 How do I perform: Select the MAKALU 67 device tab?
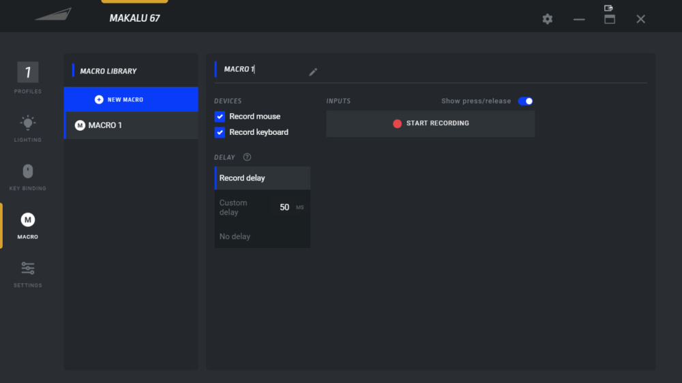tap(134, 18)
